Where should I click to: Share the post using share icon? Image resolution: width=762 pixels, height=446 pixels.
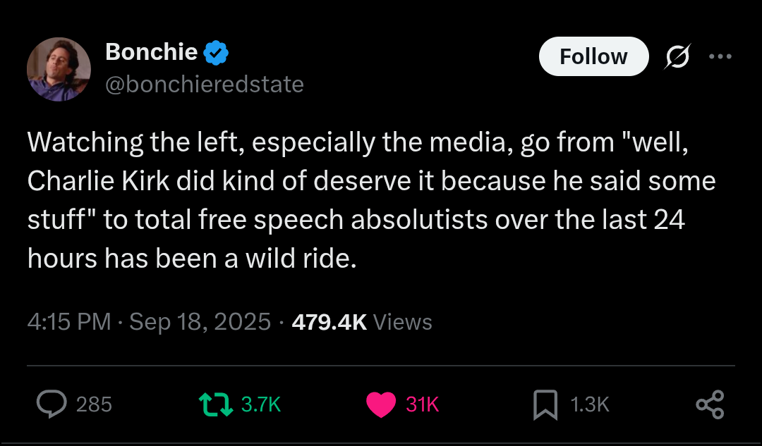(710, 404)
